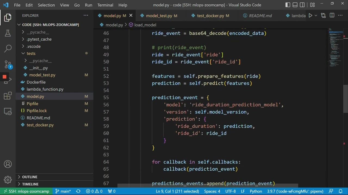Click the VS Code logo icon

coord(6,5)
